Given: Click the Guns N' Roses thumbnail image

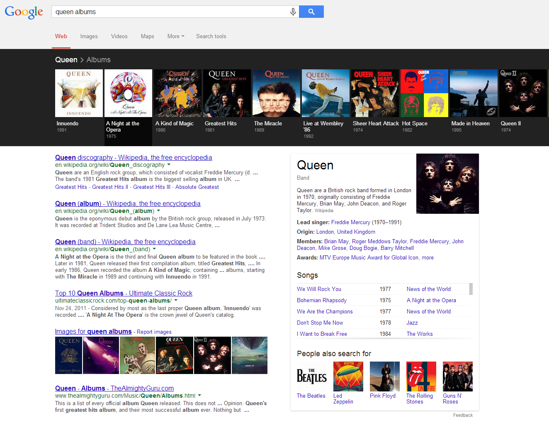Looking at the screenshot, I should coord(458,377).
